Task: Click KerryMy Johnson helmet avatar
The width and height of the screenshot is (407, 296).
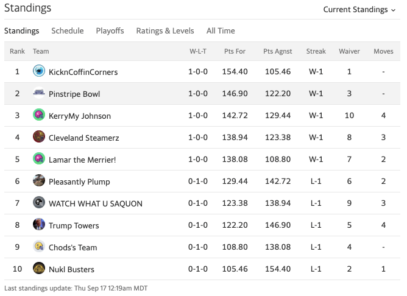Action: (x=39, y=115)
